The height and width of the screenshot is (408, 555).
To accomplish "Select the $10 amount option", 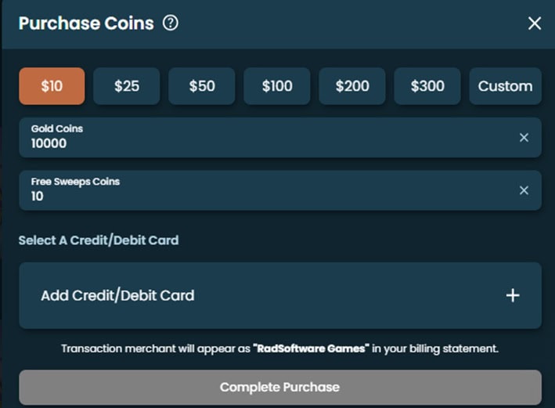I will (x=52, y=86).
